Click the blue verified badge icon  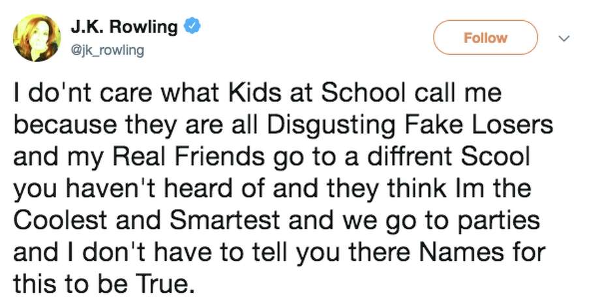(x=190, y=27)
